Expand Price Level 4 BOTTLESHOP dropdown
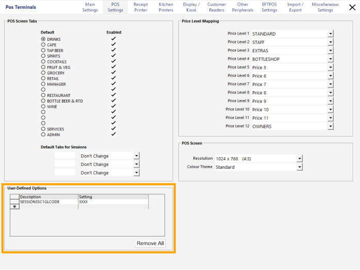The height and width of the screenshot is (270, 360). [331, 59]
